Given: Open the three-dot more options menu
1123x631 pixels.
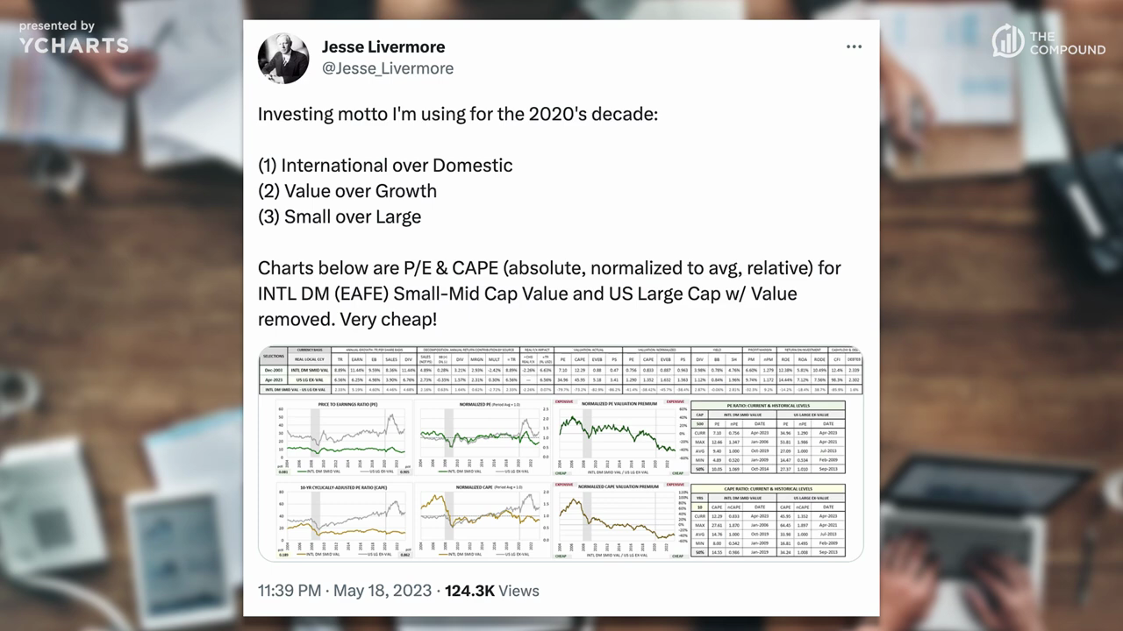Looking at the screenshot, I should click(x=854, y=46).
